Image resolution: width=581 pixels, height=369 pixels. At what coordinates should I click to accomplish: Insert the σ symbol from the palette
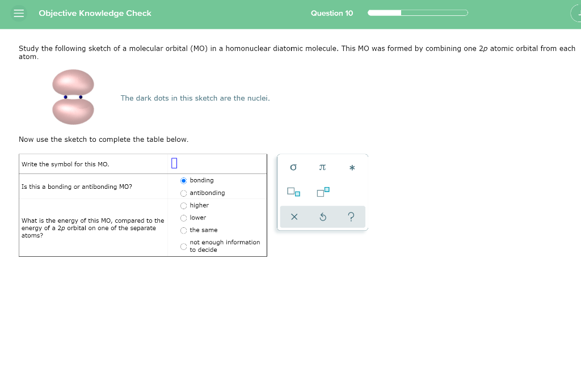click(293, 167)
